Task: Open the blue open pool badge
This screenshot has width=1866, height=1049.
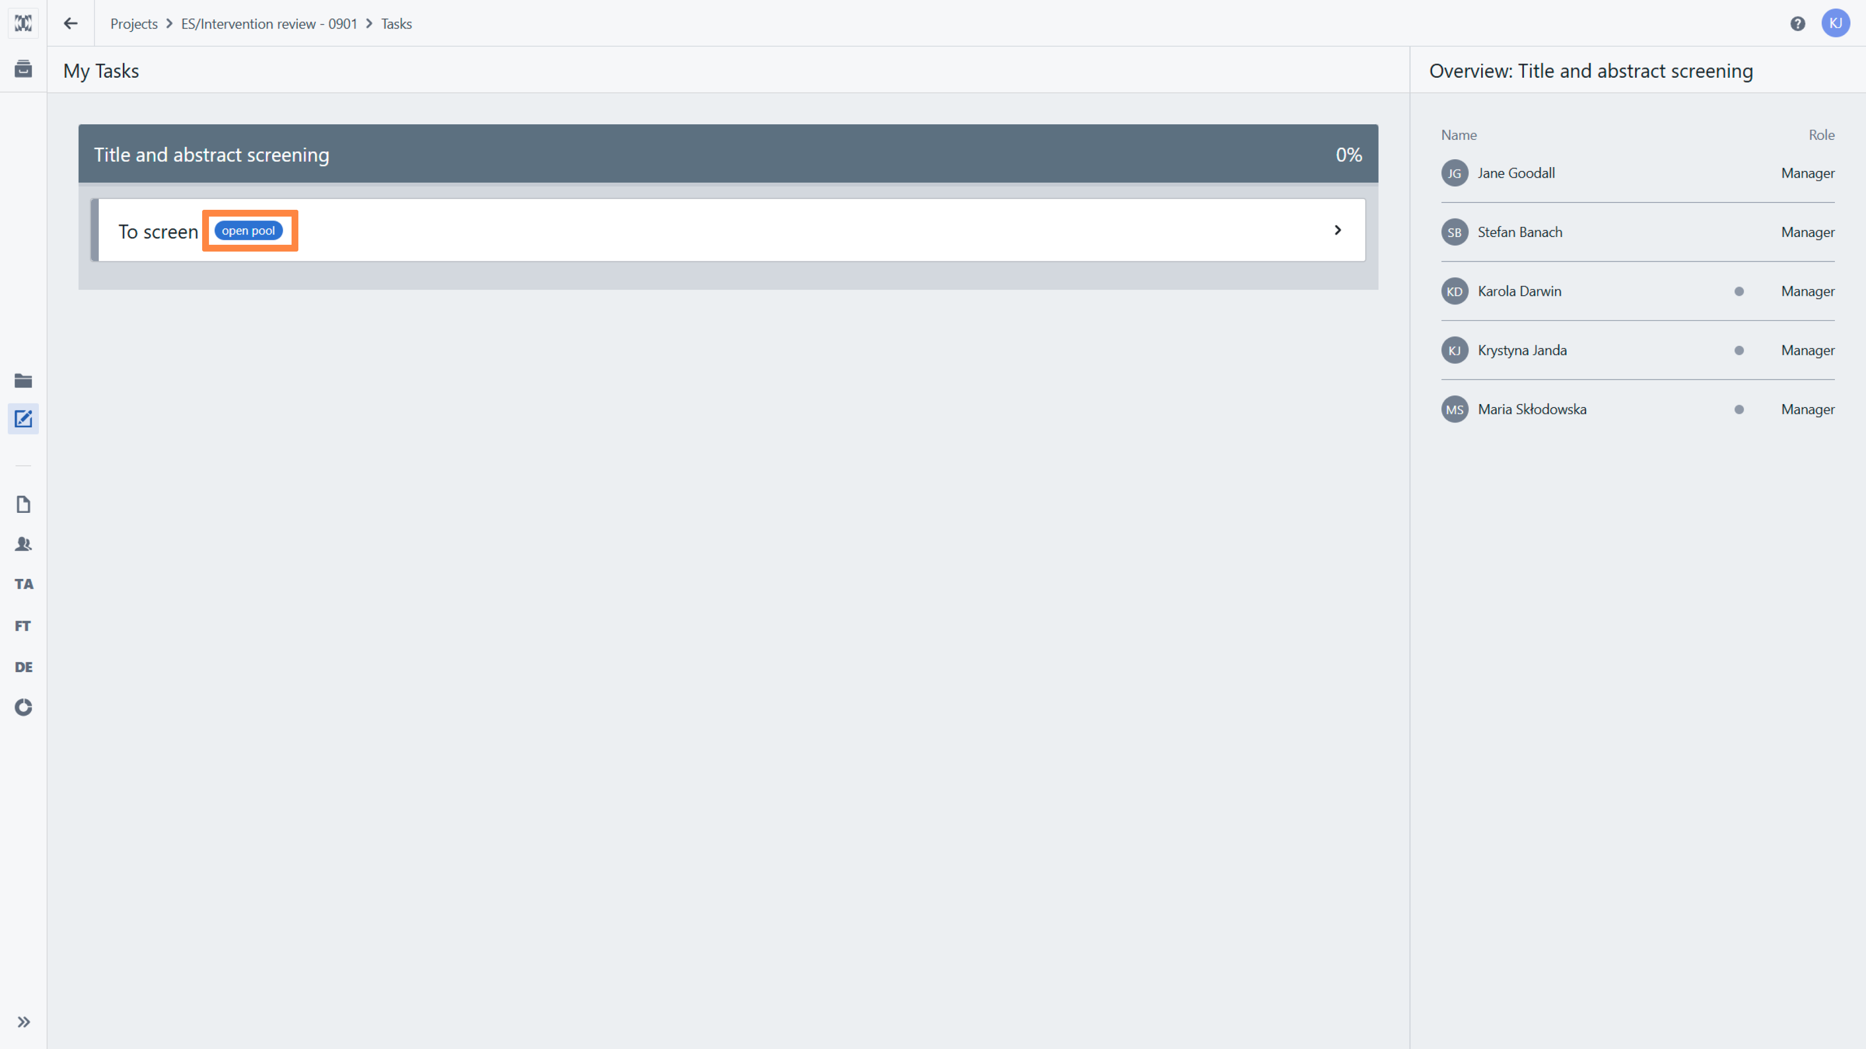Action: (x=248, y=230)
